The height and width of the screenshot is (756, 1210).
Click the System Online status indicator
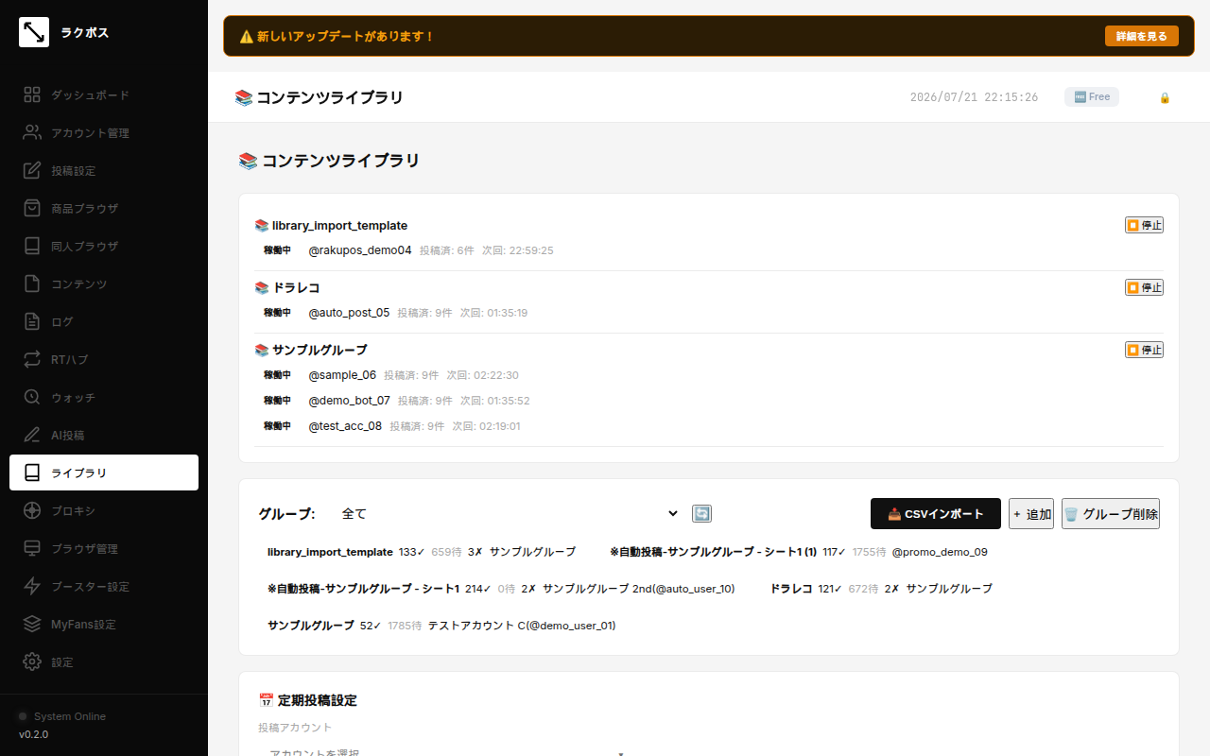[23, 716]
